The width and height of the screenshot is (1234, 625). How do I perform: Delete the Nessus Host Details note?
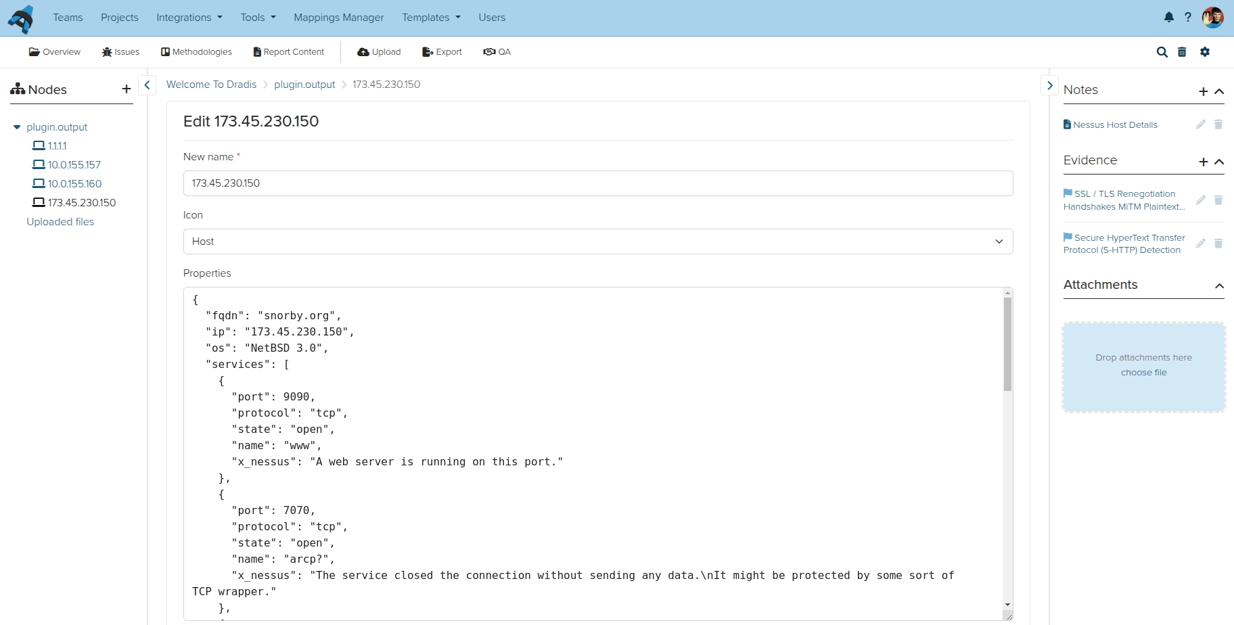pos(1218,124)
